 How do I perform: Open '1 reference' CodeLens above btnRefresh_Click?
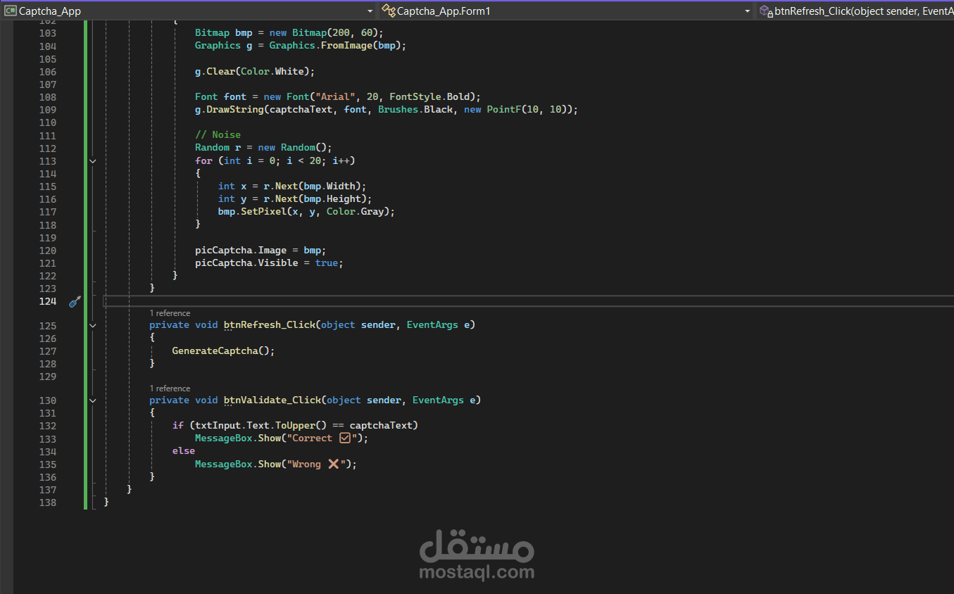(170, 313)
